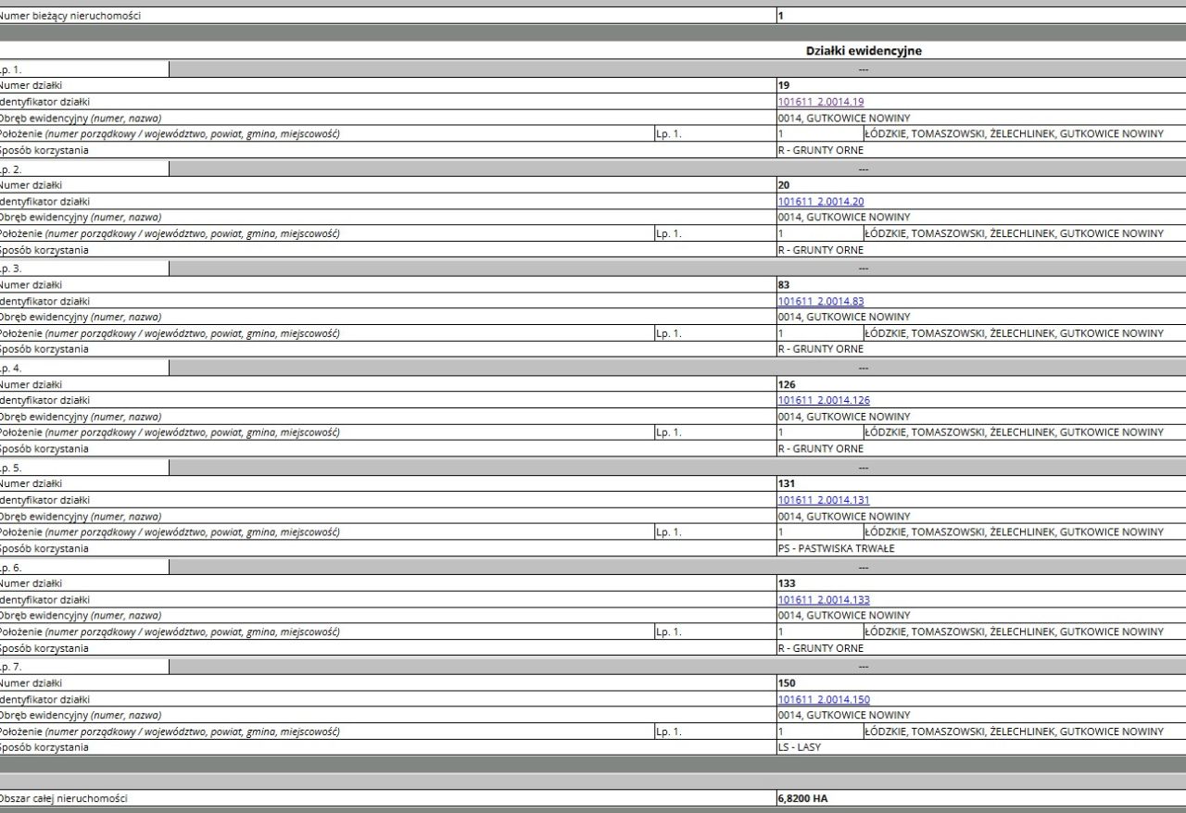Click the 'PS - PASTWISKA TRWAŁE' usage cell
The image size is (1186, 813).
(x=981, y=548)
